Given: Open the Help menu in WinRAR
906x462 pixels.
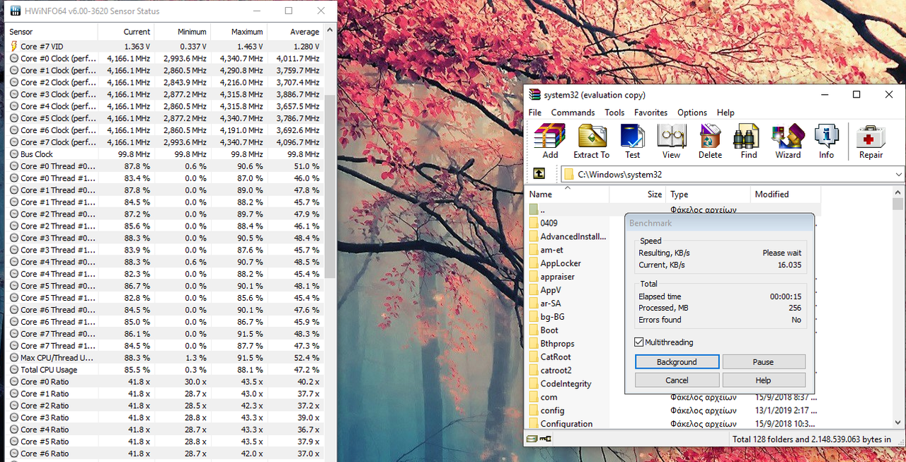Looking at the screenshot, I should [x=726, y=112].
